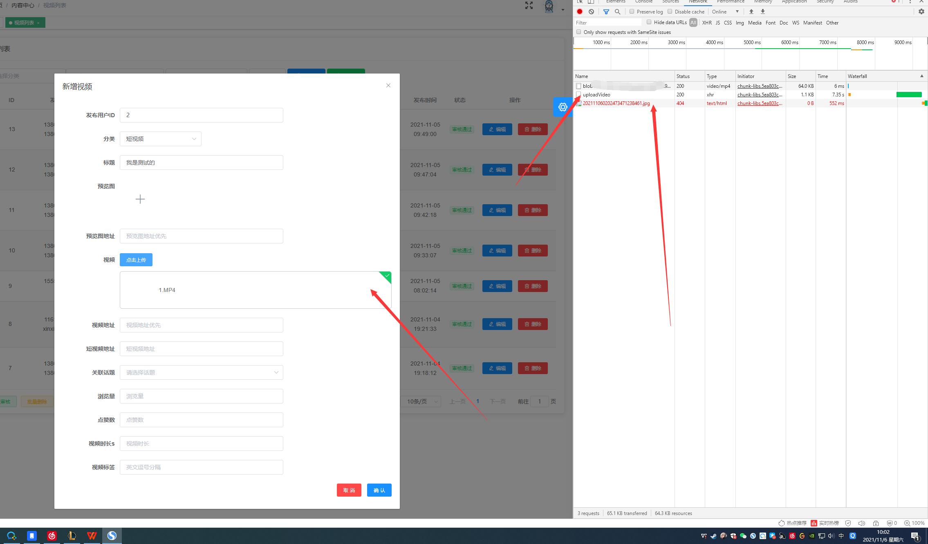Expand the 关联话题 topic selector
928x544 pixels.
click(201, 372)
